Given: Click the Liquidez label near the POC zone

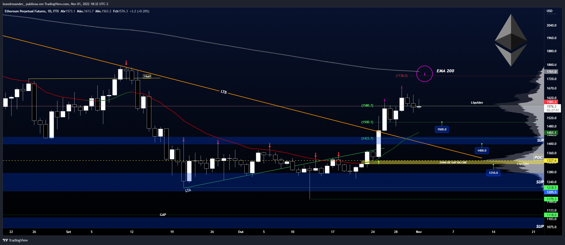Looking at the screenshot, I should pyautogui.click(x=523, y=164).
